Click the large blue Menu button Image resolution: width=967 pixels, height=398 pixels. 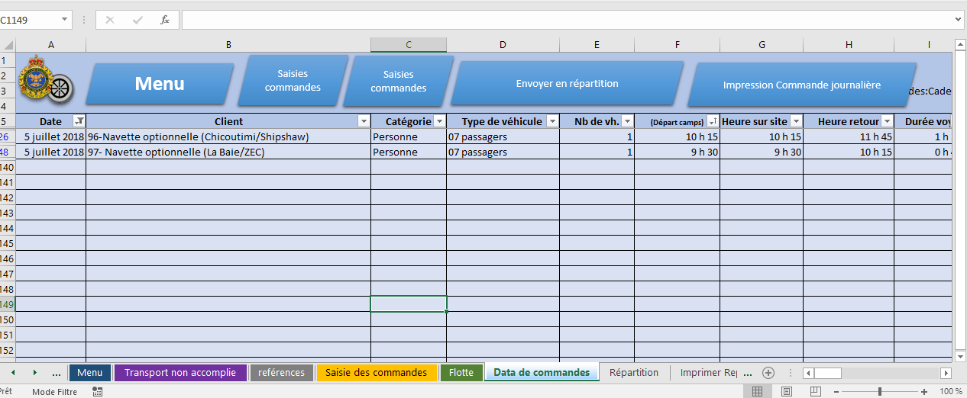[x=160, y=83]
